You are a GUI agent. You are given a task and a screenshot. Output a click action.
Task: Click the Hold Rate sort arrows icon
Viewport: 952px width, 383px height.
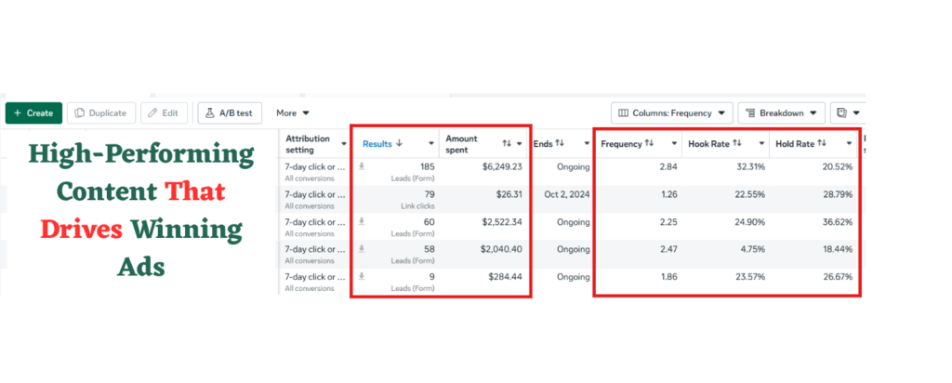pyautogui.click(x=822, y=144)
